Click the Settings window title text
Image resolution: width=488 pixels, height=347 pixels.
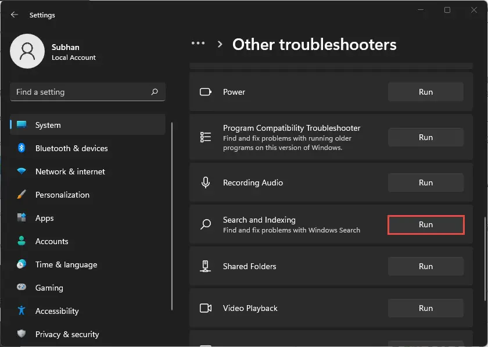[42, 15]
